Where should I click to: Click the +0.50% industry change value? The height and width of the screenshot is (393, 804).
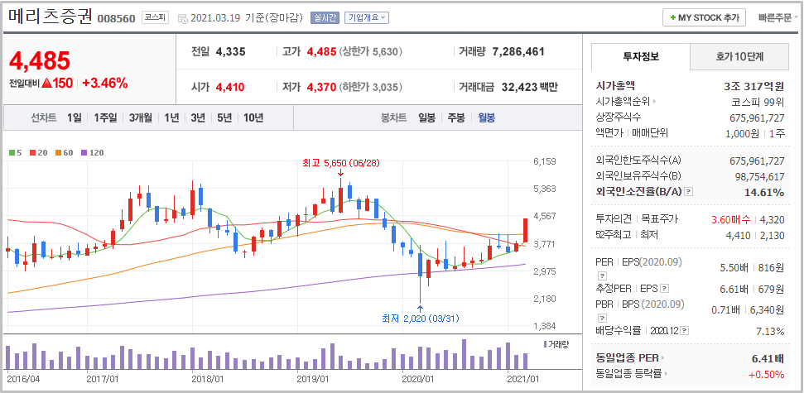pyautogui.click(x=767, y=374)
